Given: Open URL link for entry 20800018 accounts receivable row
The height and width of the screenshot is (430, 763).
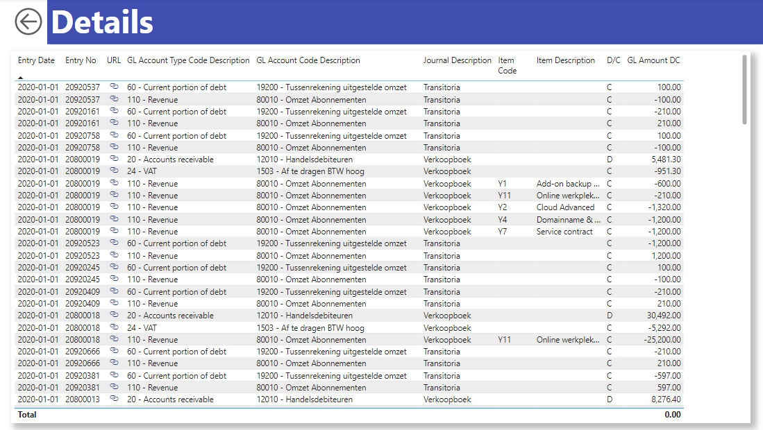Looking at the screenshot, I should tap(114, 315).
